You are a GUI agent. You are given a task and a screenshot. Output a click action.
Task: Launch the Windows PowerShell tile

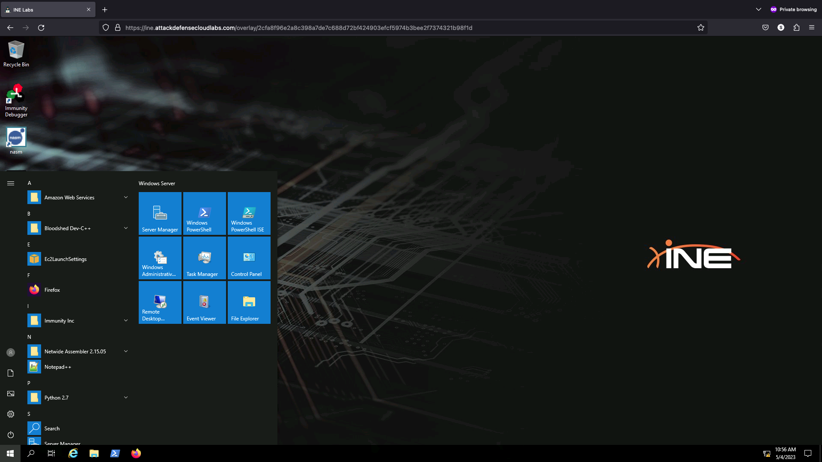[x=205, y=213]
